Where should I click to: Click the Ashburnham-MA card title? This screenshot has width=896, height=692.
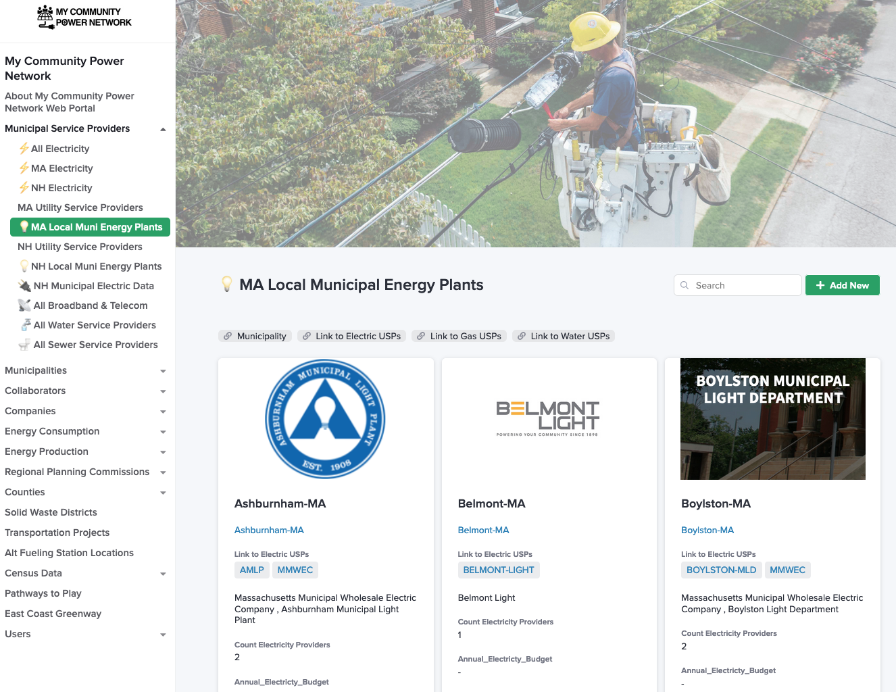280,503
